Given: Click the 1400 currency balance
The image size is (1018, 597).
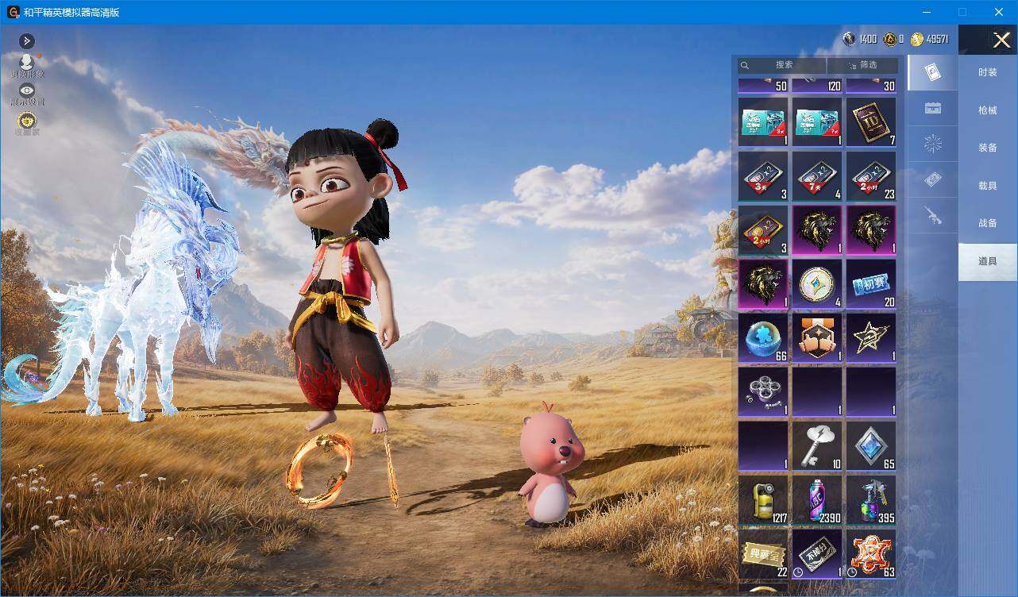Looking at the screenshot, I should tap(860, 39).
